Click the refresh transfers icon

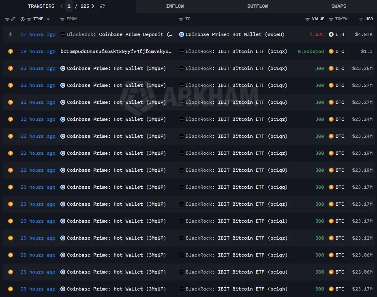point(103,6)
